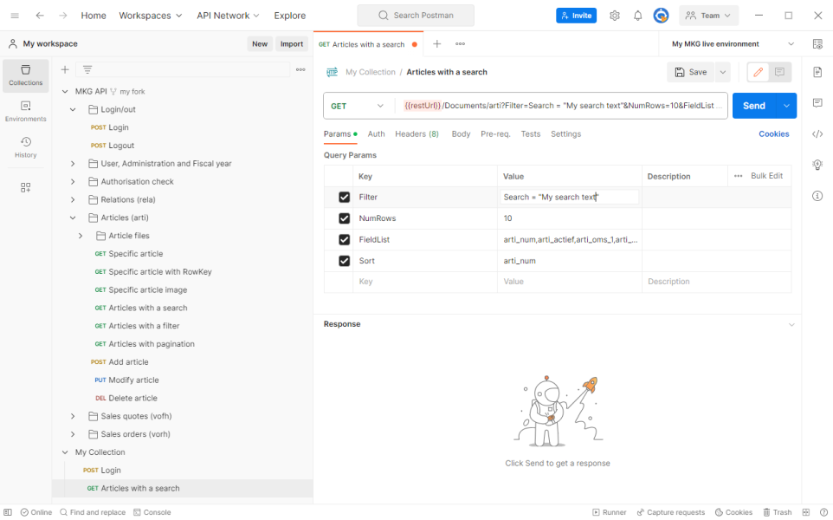Create new collection with plus icon
833x520 pixels.
[x=65, y=69]
